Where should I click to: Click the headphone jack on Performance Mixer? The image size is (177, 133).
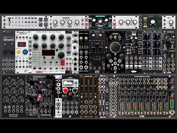click(172, 112)
